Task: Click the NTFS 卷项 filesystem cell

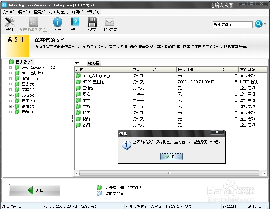Action: click(x=249, y=82)
